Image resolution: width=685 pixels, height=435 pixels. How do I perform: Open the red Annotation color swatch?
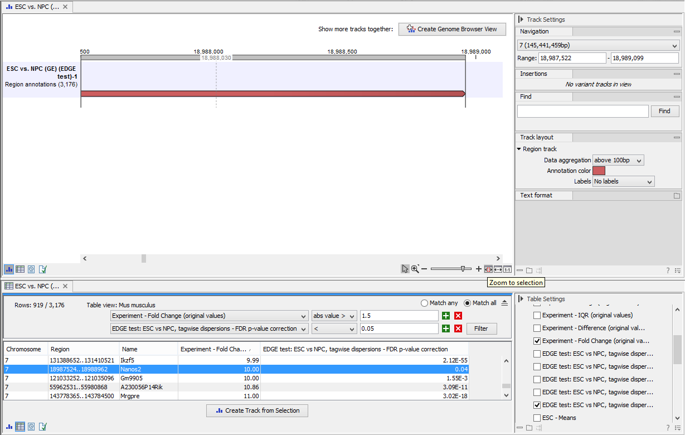coord(599,171)
